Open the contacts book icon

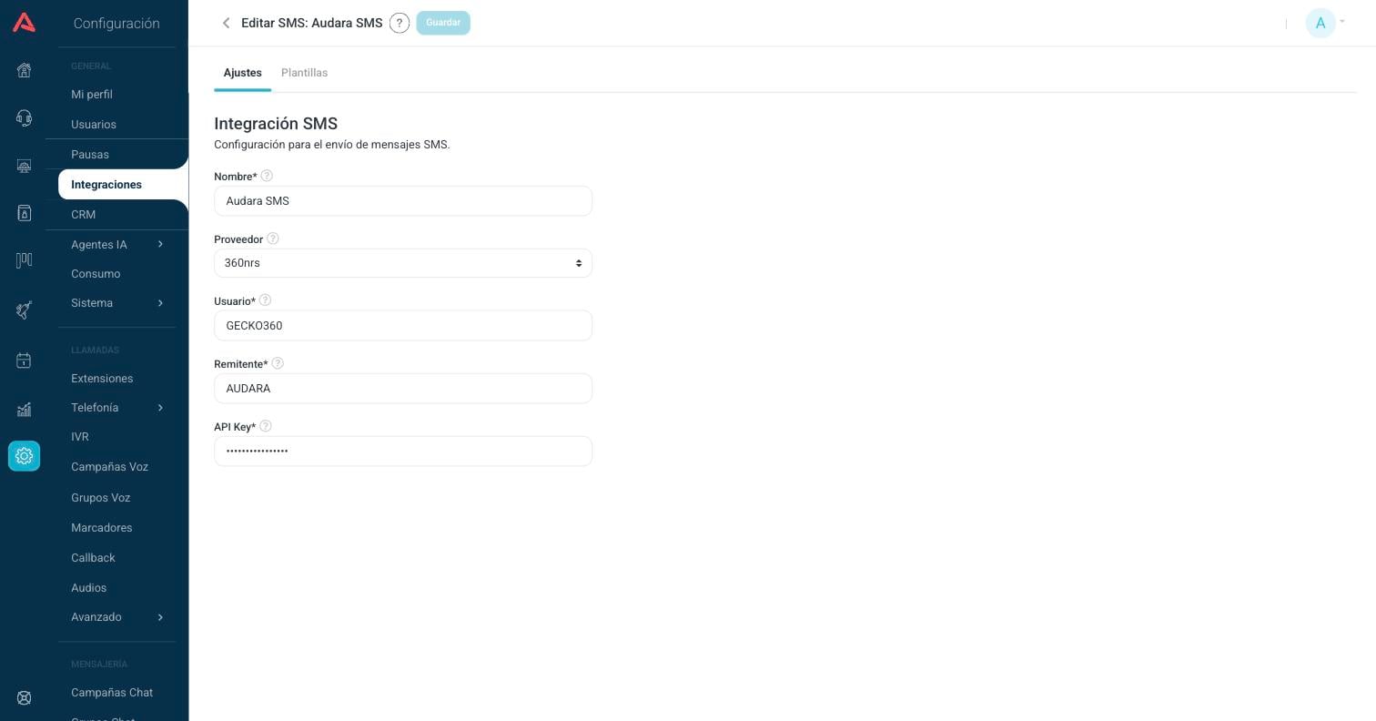click(x=25, y=213)
